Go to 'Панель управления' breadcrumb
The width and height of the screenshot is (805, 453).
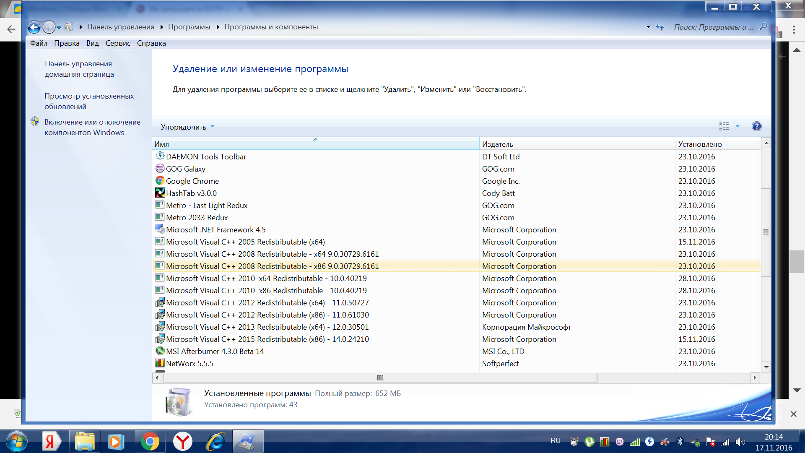tap(121, 27)
